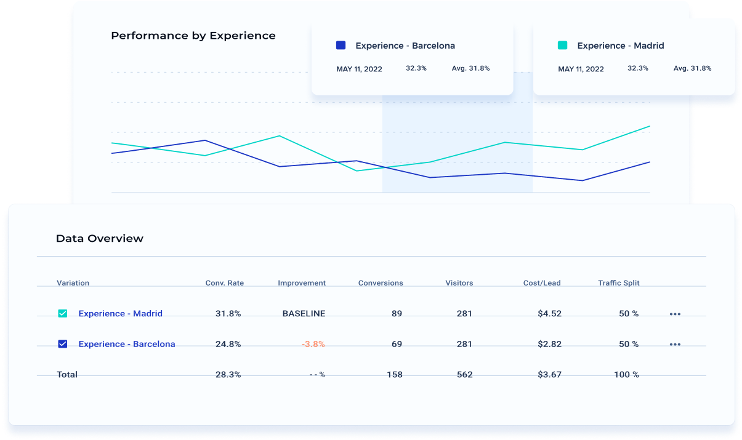Sort the table by Improvement column

[302, 282]
